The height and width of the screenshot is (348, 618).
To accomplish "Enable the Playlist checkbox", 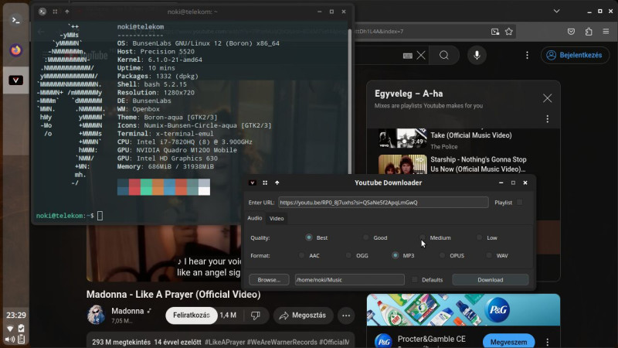I will click(519, 203).
